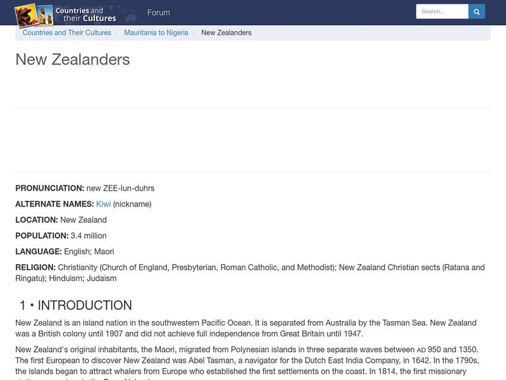Go to Mauritania to Nigeria breadcrumb
The image size is (506, 380).
(x=156, y=33)
